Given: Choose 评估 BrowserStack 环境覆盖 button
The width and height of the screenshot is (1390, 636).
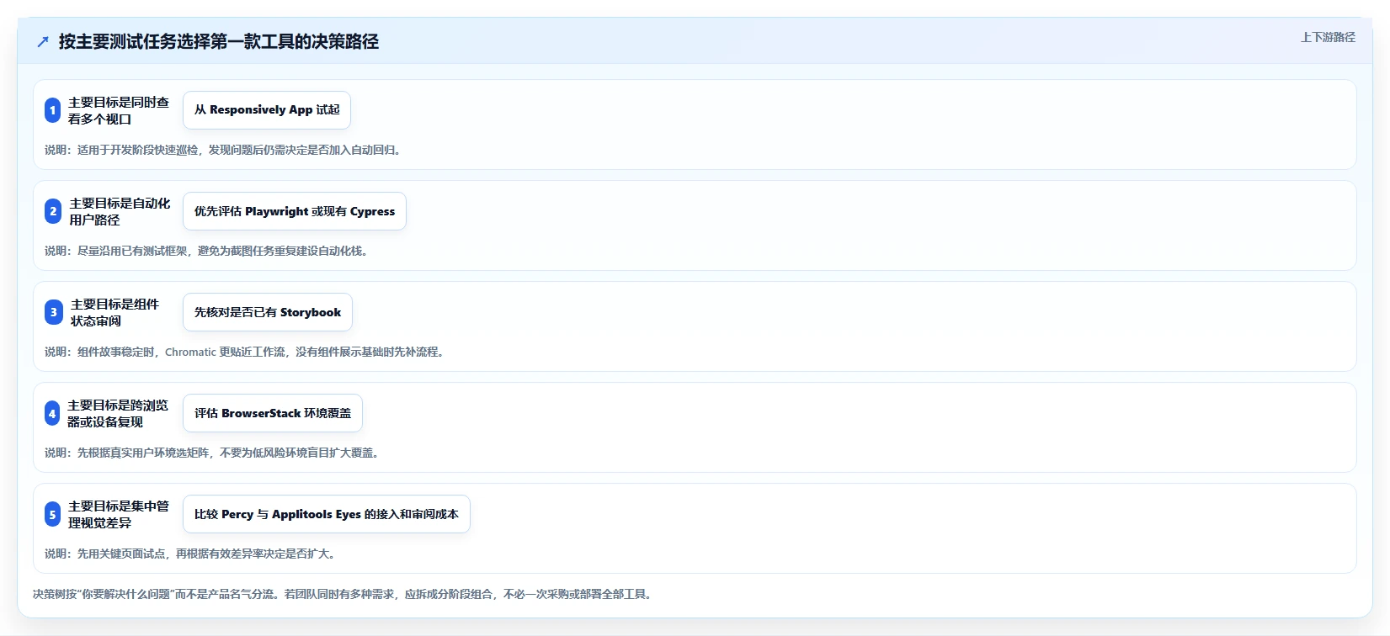Looking at the screenshot, I should point(273,413).
